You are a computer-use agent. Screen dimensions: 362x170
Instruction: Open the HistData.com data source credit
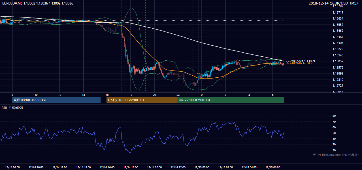coord(336,155)
